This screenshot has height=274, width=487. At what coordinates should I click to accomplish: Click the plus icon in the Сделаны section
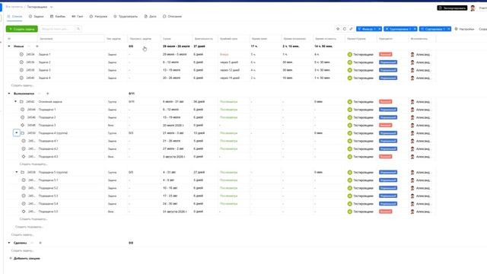(x=40, y=243)
